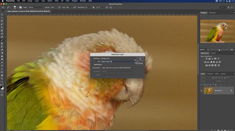Click OK in Duplicate Layer dialog
Screen dimensions: 235x131
[x=140, y=59]
